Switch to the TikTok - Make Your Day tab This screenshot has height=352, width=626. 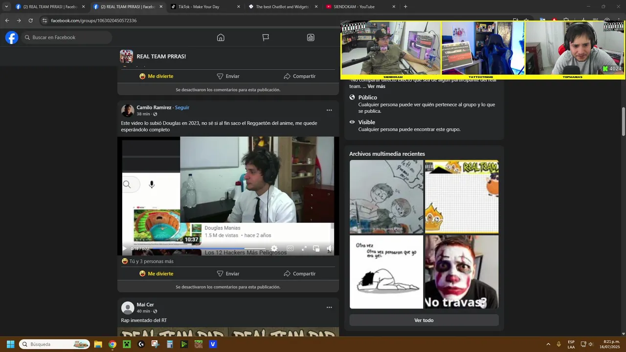tap(205, 7)
